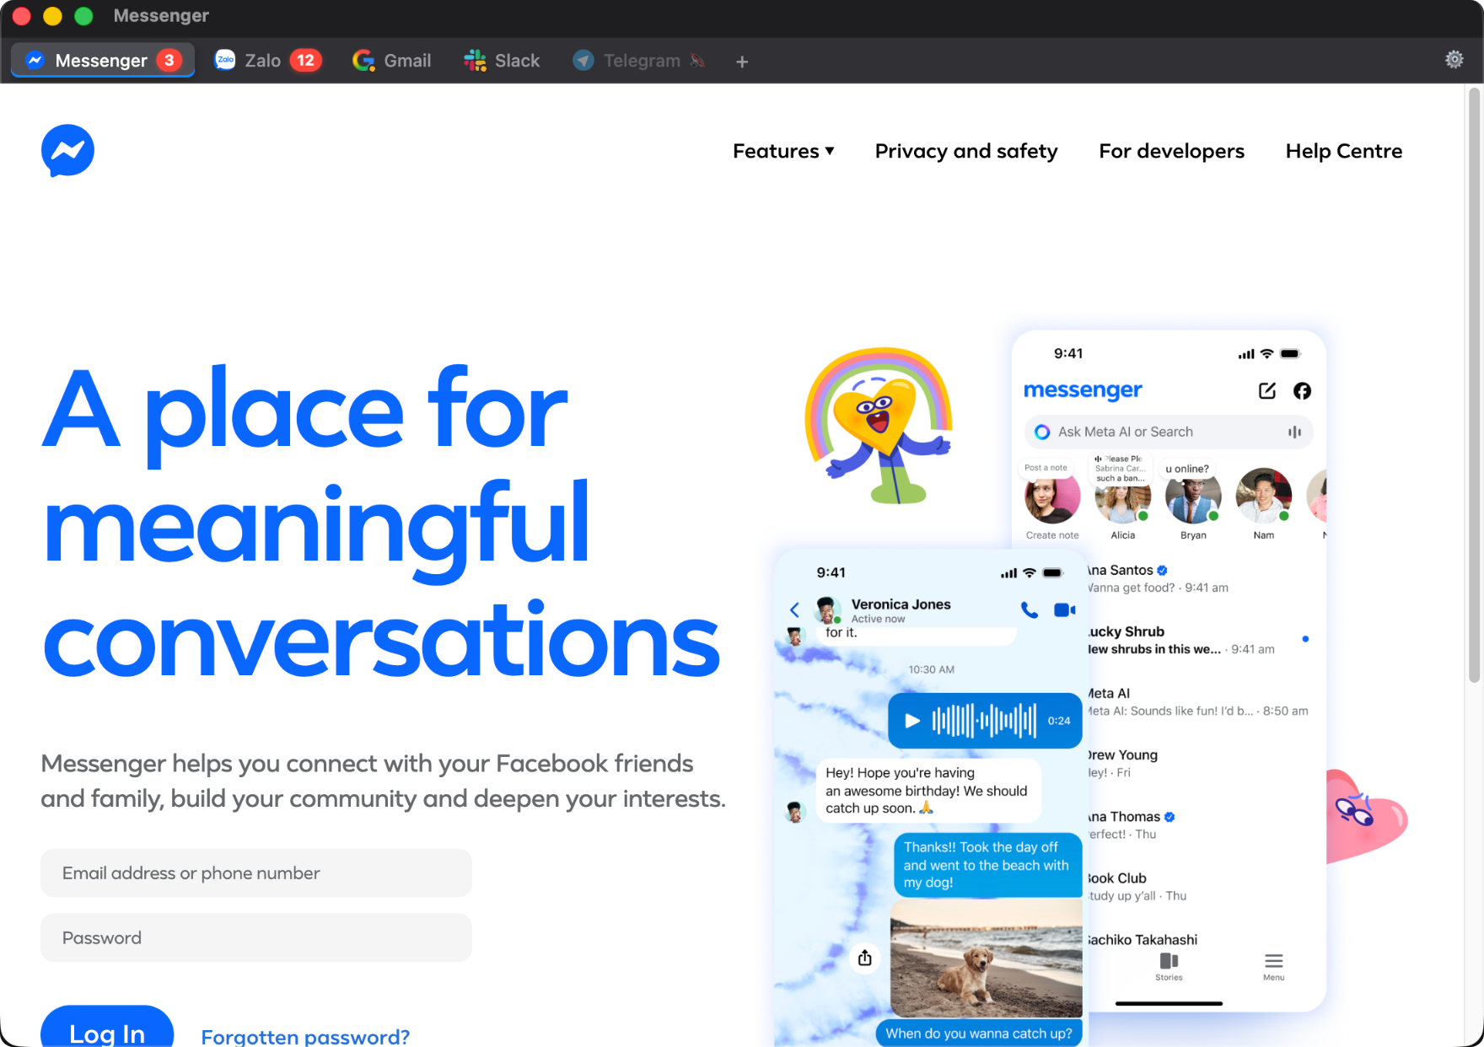Image resolution: width=1484 pixels, height=1047 pixels.
Task: Open Privacy and safety page
Action: coord(966,151)
